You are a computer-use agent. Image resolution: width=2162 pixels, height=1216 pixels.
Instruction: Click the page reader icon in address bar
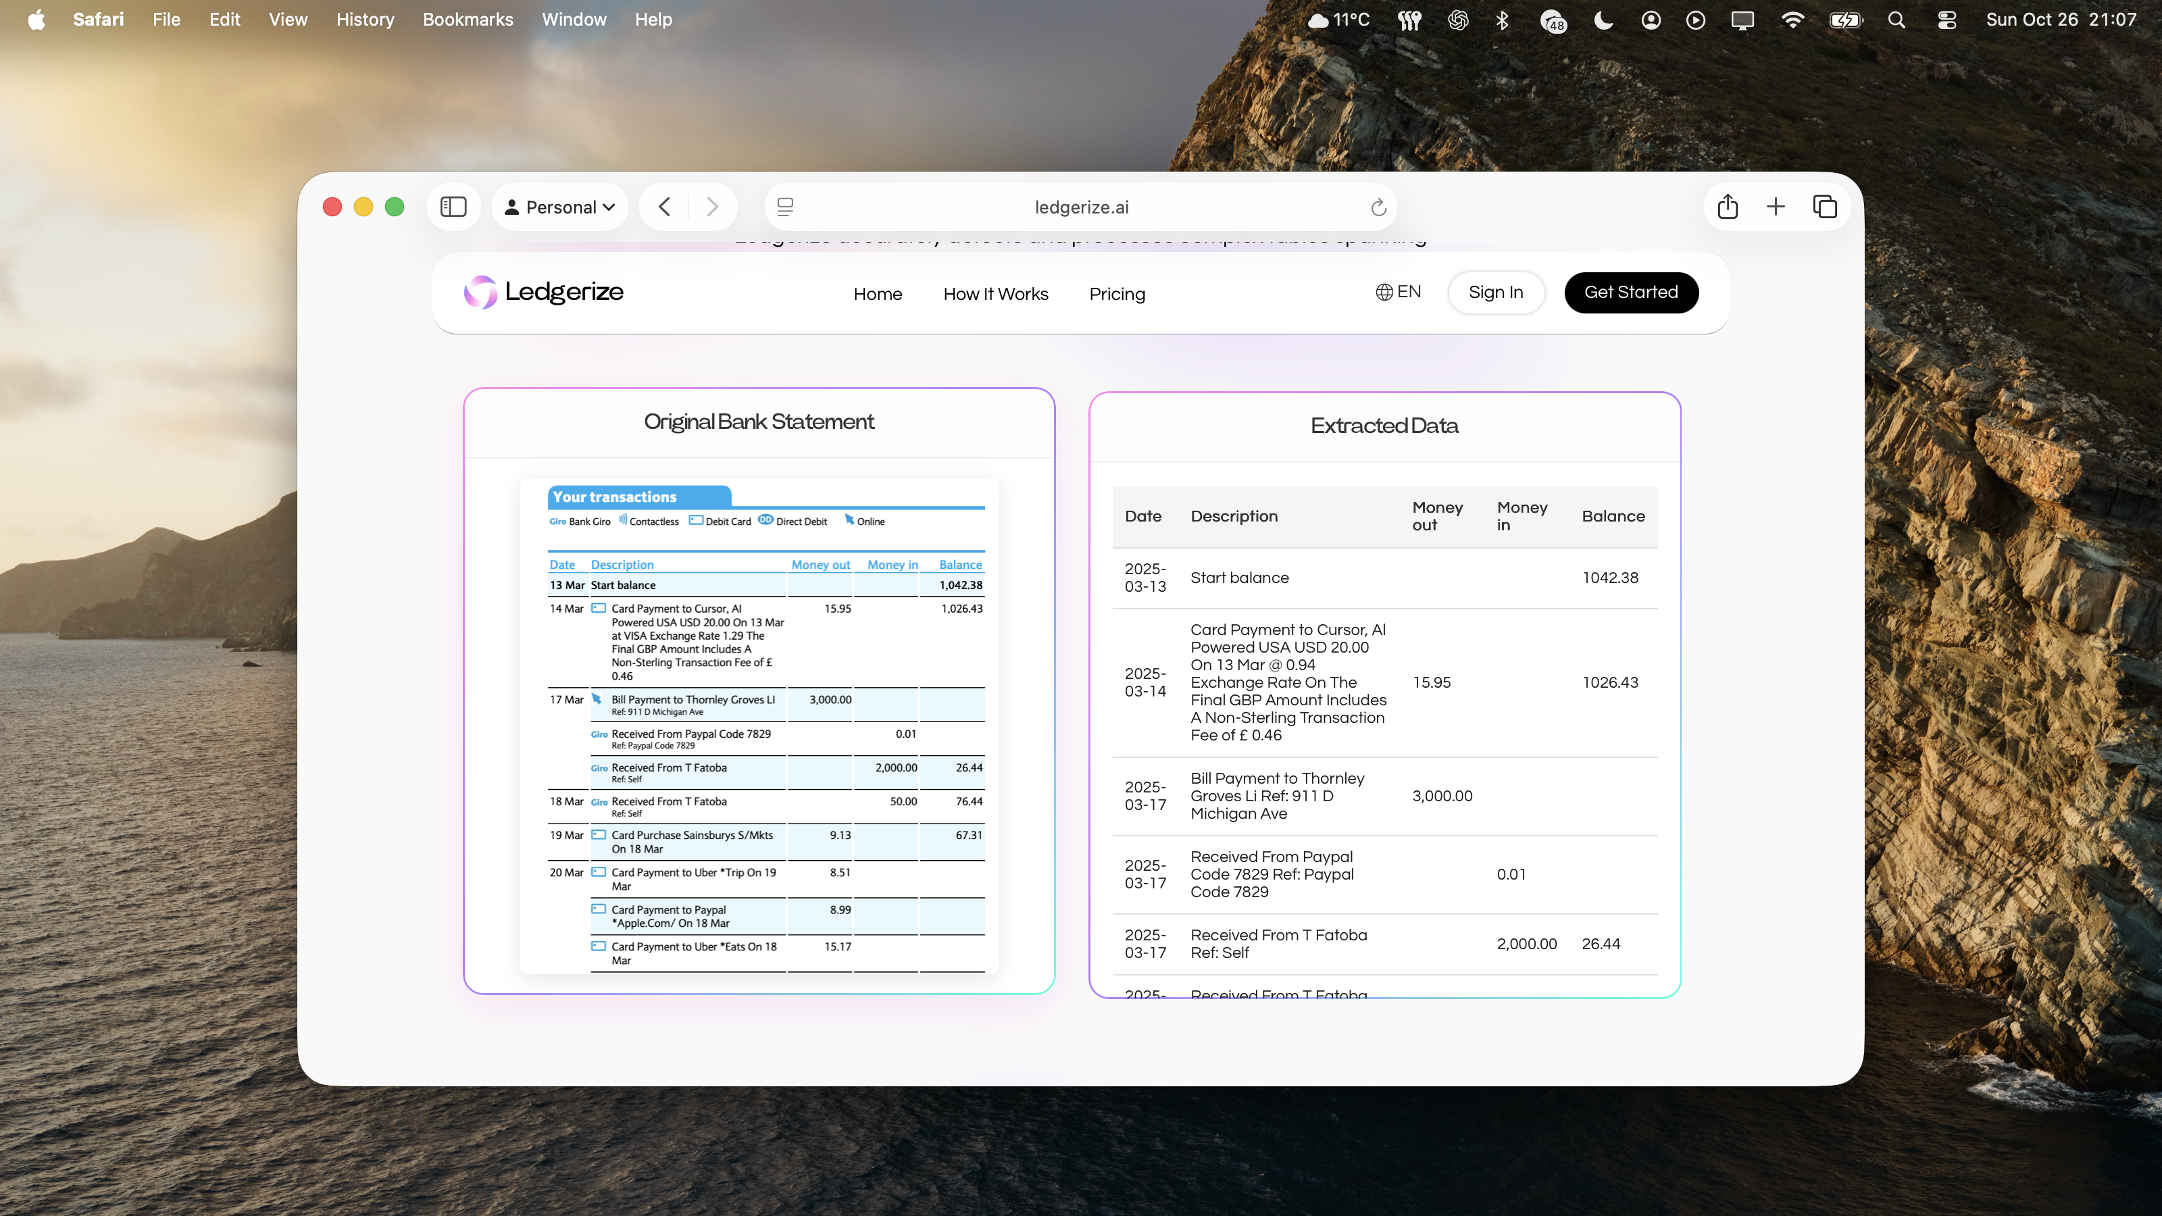point(784,207)
